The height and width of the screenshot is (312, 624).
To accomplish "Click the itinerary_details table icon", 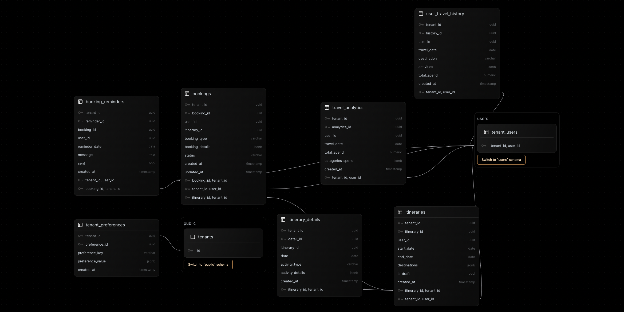I will click(283, 219).
